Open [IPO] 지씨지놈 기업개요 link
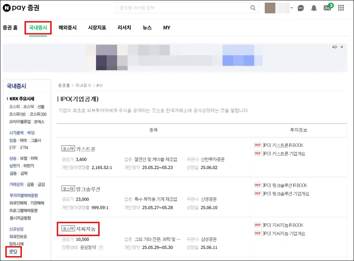This screenshot has width=354, height=261. pyautogui.click(x=284, y=234)
